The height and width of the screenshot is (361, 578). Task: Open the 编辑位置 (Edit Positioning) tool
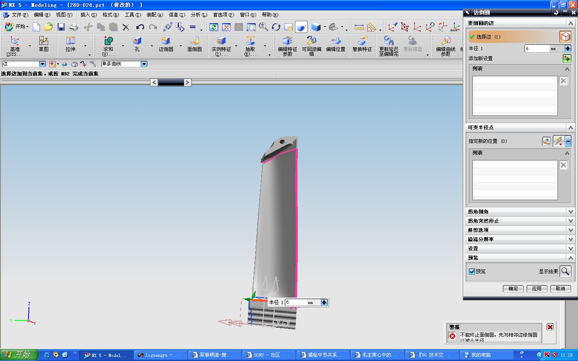click(x=336, y=44)
